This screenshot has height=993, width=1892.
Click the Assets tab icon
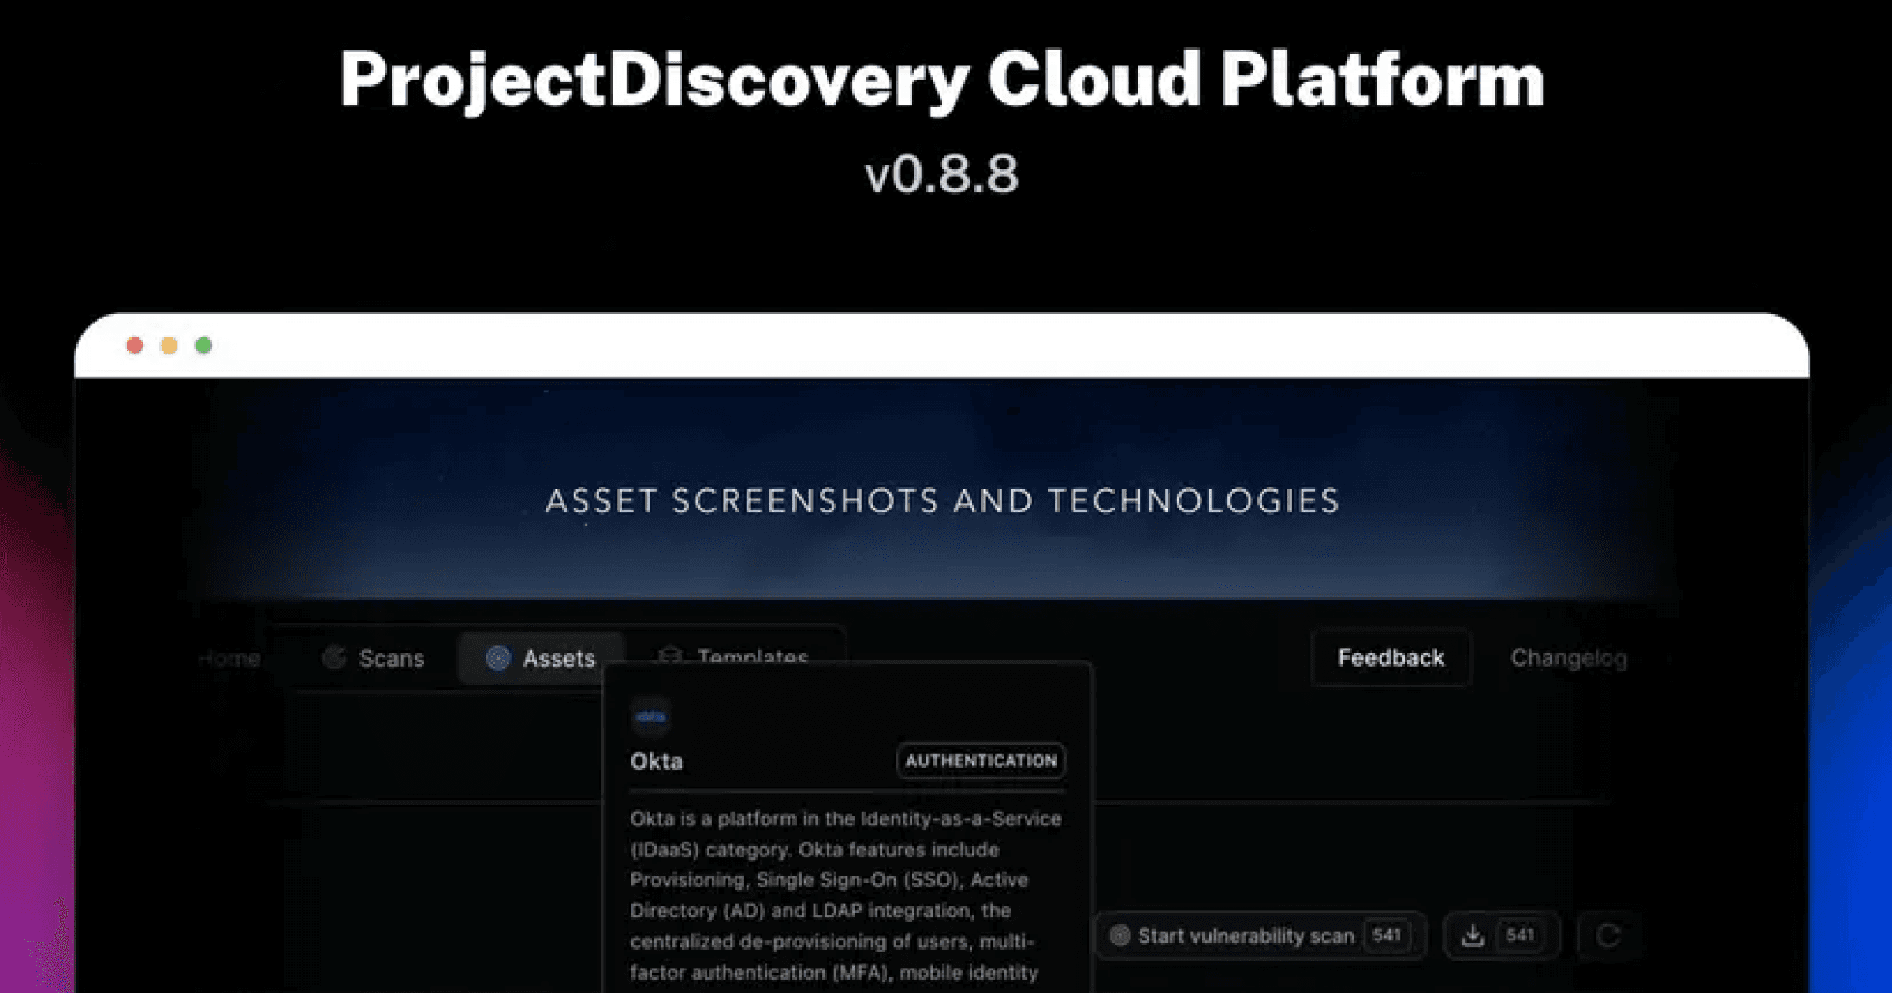coord(497,658)
